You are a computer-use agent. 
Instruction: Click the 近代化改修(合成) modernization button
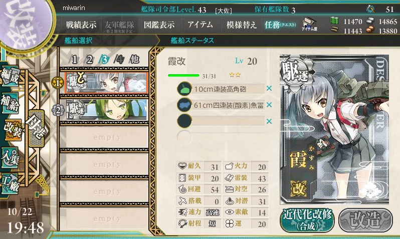point(307,220)
